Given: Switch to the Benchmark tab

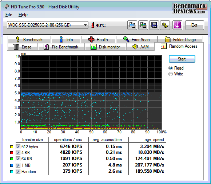Looking at the screenshot, I should (x=29, y=39).
